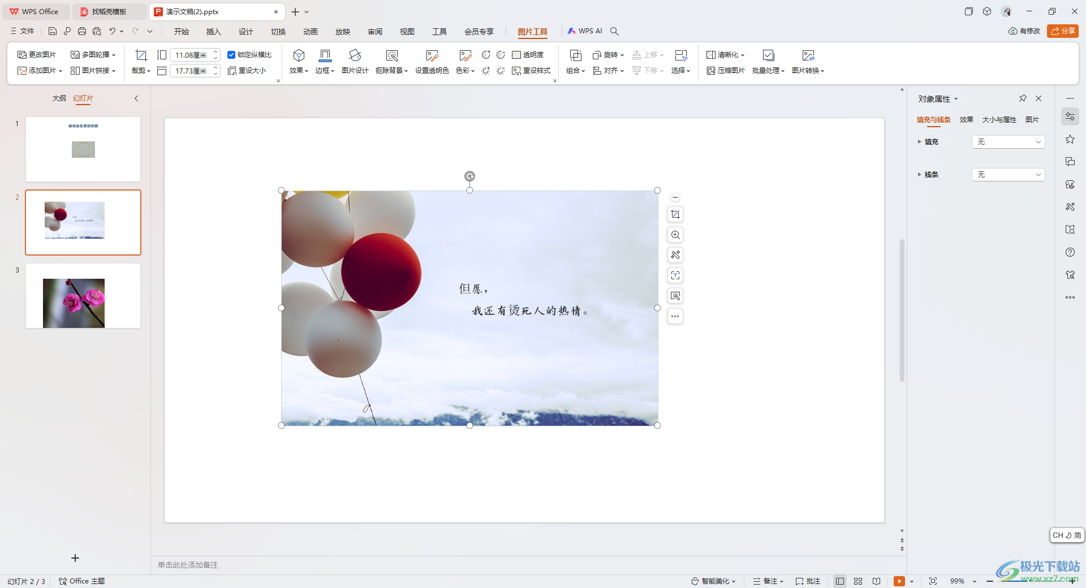Viewport: 1086px width, 588px height.
Task: Click the crop button beside the picture
Action: pyautogui.click(x=675, y=214)
